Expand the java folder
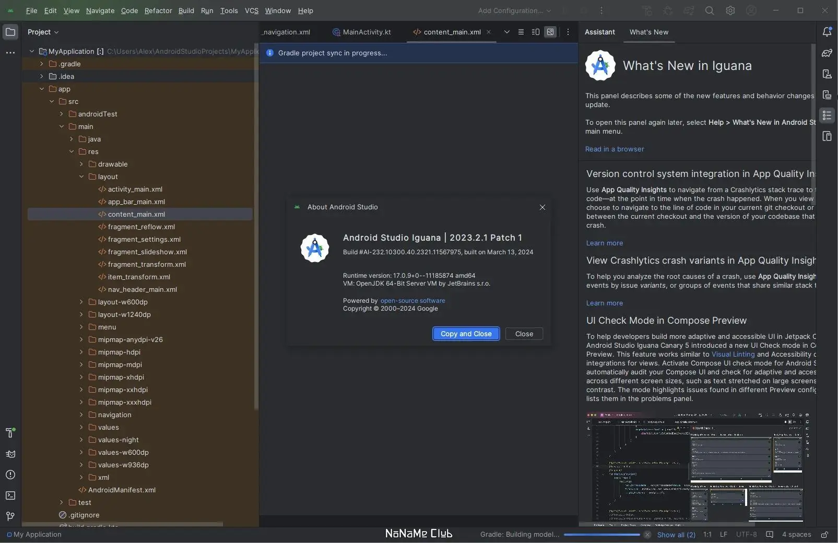The image size is (838, 543). click(72, 139)
